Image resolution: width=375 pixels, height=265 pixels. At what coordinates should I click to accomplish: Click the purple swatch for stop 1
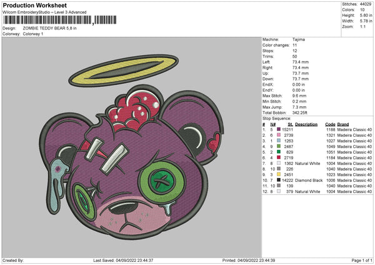279,130
